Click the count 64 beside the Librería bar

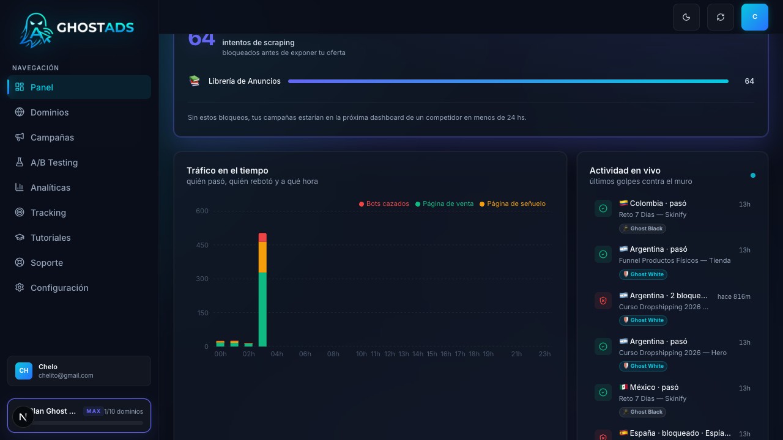point(749,81)
